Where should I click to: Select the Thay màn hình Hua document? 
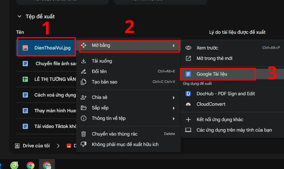[x=46, y=111]
